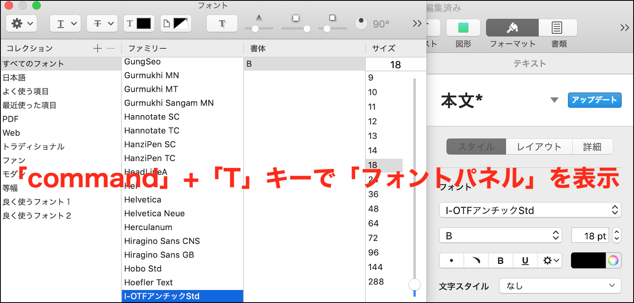Image resolution: width=634 pixels, height=303 pixels.
Task: Open the 書類 document settings
Action: pyautogui.click(x=557, y=28)
